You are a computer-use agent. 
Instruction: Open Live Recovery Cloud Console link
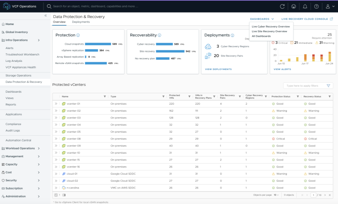coord(304,19)
